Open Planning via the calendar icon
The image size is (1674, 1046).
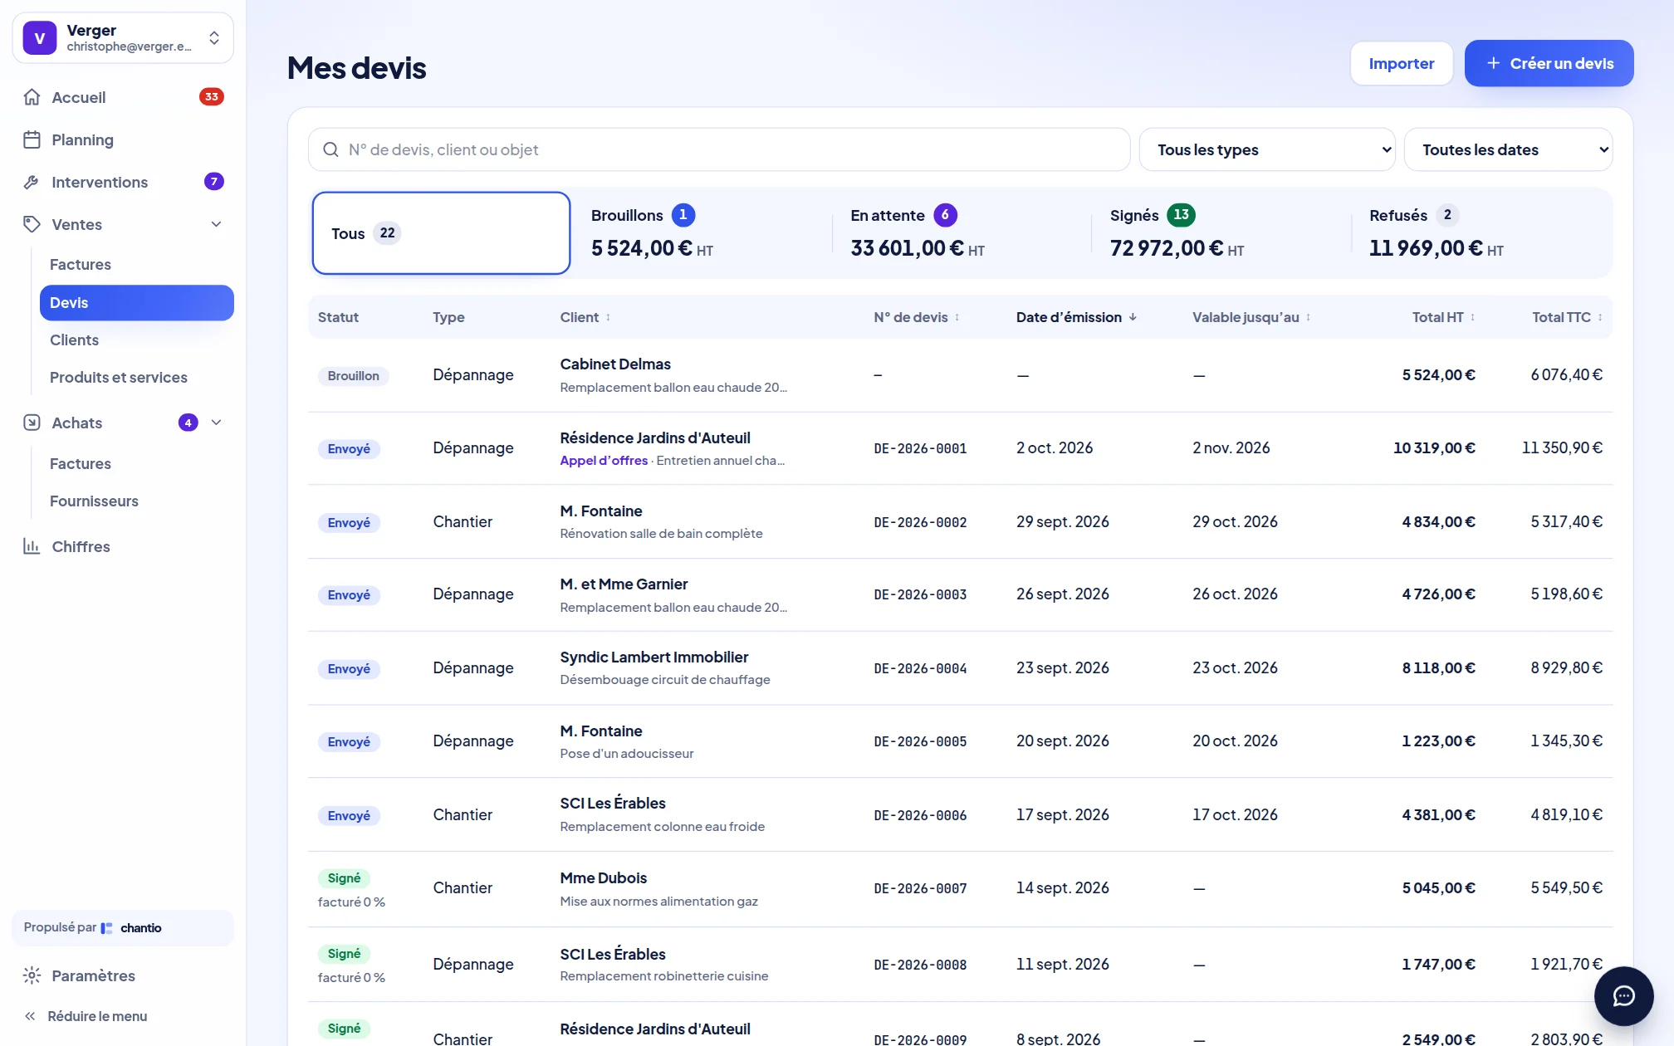(32, 139)
